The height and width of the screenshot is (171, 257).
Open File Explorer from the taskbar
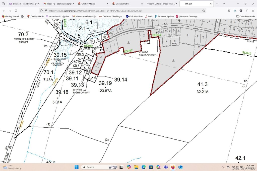pos(136,167)
